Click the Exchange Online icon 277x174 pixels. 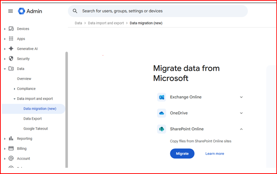pyautogui.click(x=161, y=97)
